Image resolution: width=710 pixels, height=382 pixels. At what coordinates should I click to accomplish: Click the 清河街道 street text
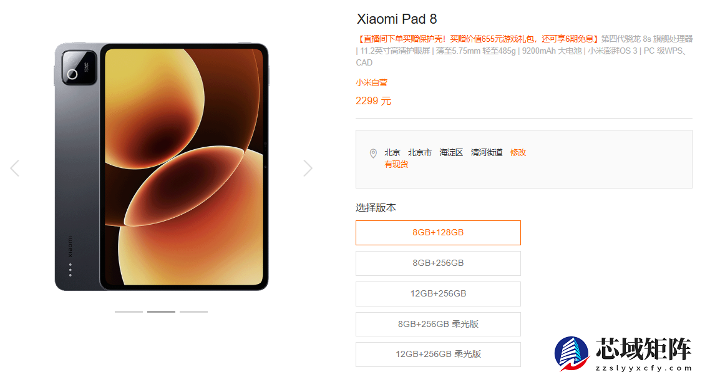tap(486, 153)
